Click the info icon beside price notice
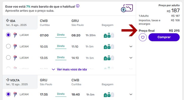Viewport: 184px width, 100px height. click(78, 6)
